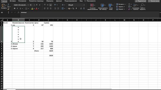This screenshot has width=161, height=90.
Task: Click the Рассказать search field
Action: click(x=90, y=1)
